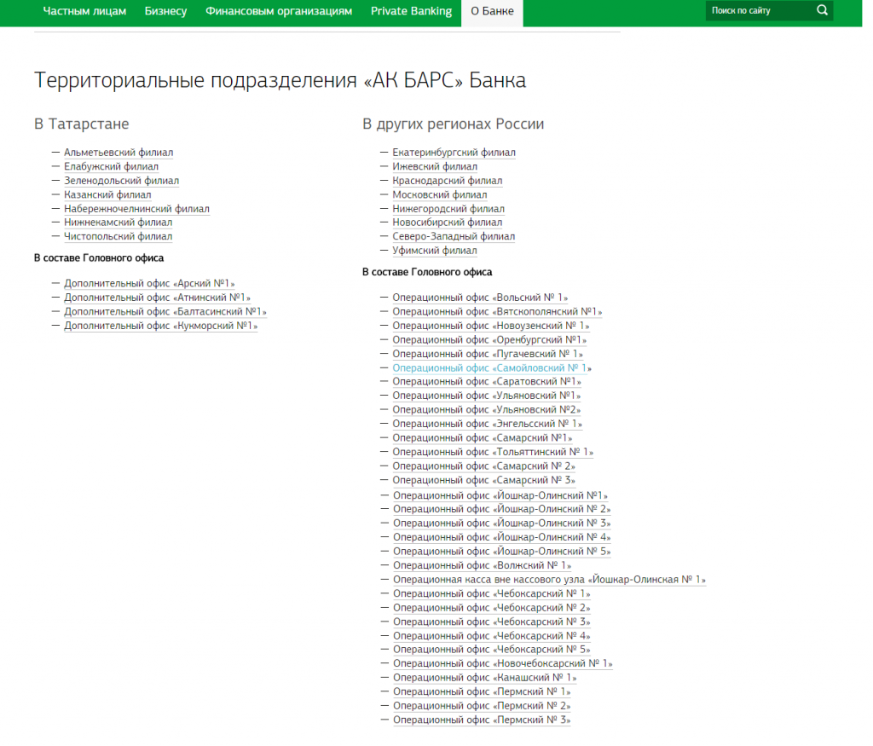This screenshot has height=746, width=873.
Task: Open Операционный офис «Тольяттинский № 1»
Action: tap(493, 452)
